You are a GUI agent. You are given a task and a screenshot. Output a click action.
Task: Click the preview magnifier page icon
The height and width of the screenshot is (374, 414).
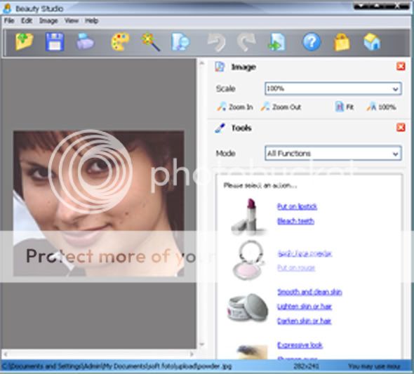(x=180, y=41)
